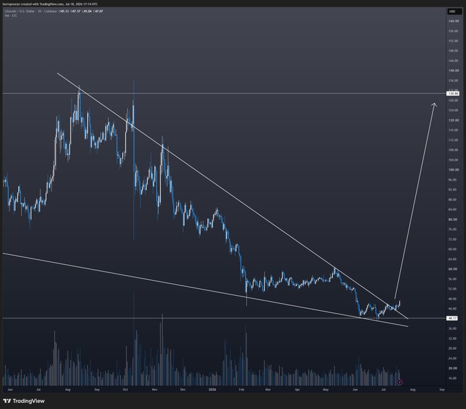Click the 80.00 price axis label

(x=453, y=220)
